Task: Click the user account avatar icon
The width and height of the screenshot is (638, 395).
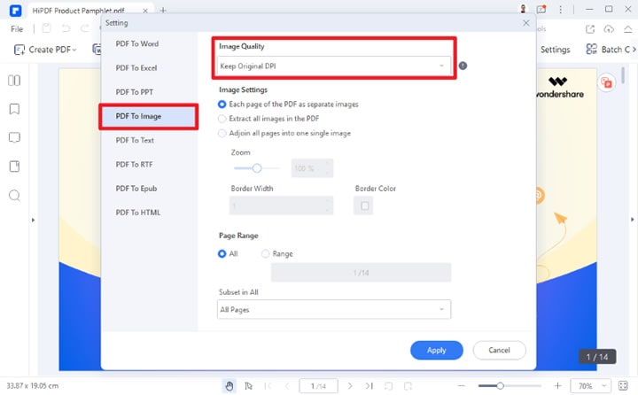Action: click(x=523, y=9)
